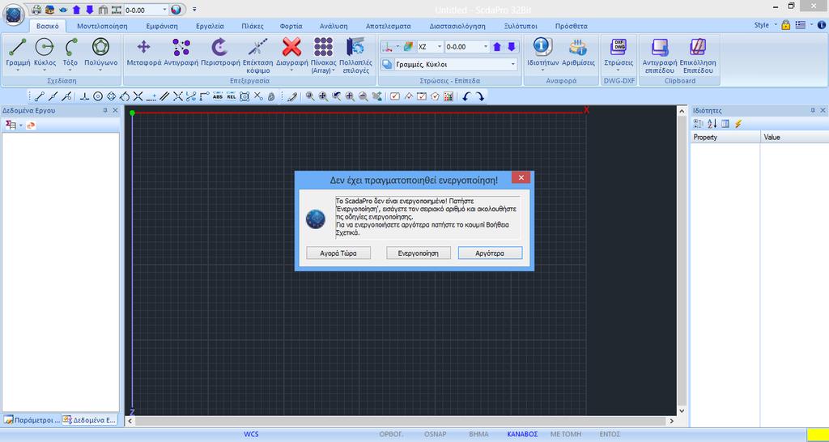
Task: Click the lightning bolt icon in Ιδιότητες panel
Action: tap(738, 124)
